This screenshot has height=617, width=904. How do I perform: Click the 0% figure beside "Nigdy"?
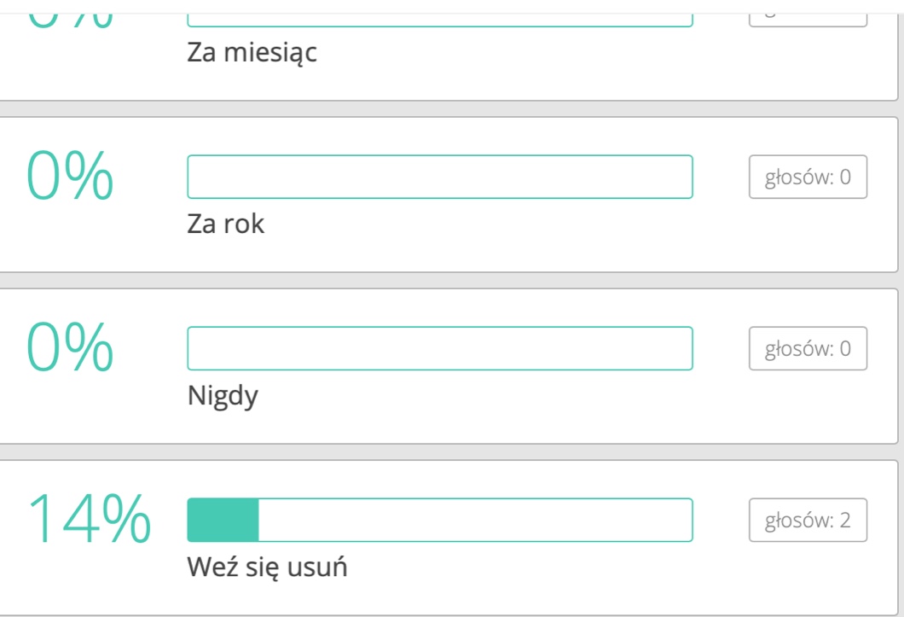[70, 348]
